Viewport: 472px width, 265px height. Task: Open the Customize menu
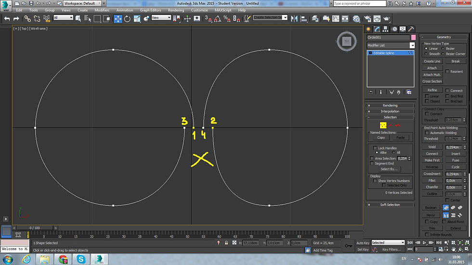point(199,10)
